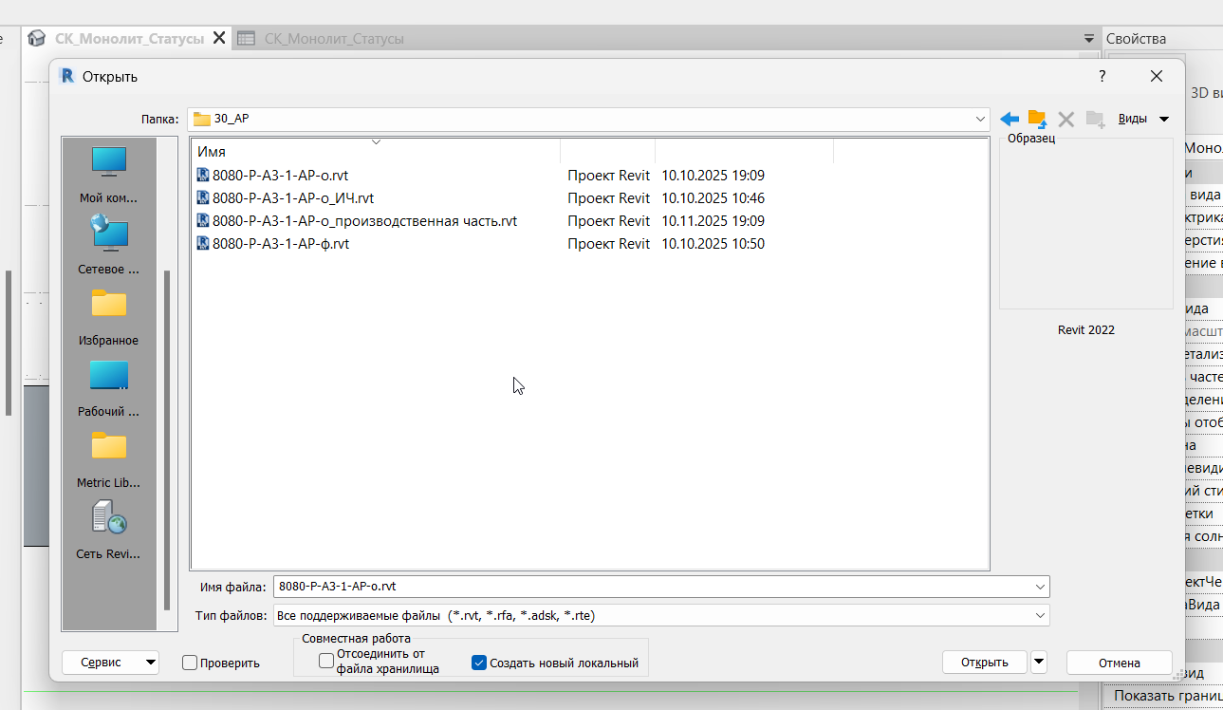Click icon of 8080-Р-А3-1-АР-о.rvt file
The height and width of the screenshot is (710, 1223).
203,175
